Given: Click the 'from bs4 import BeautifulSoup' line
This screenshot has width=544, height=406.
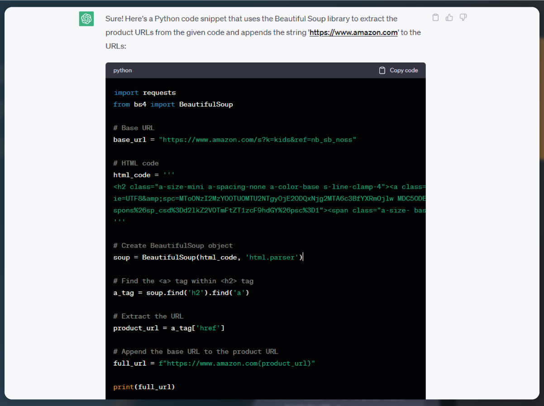Looking at the screenshot, I should click(x=173, y=104).
